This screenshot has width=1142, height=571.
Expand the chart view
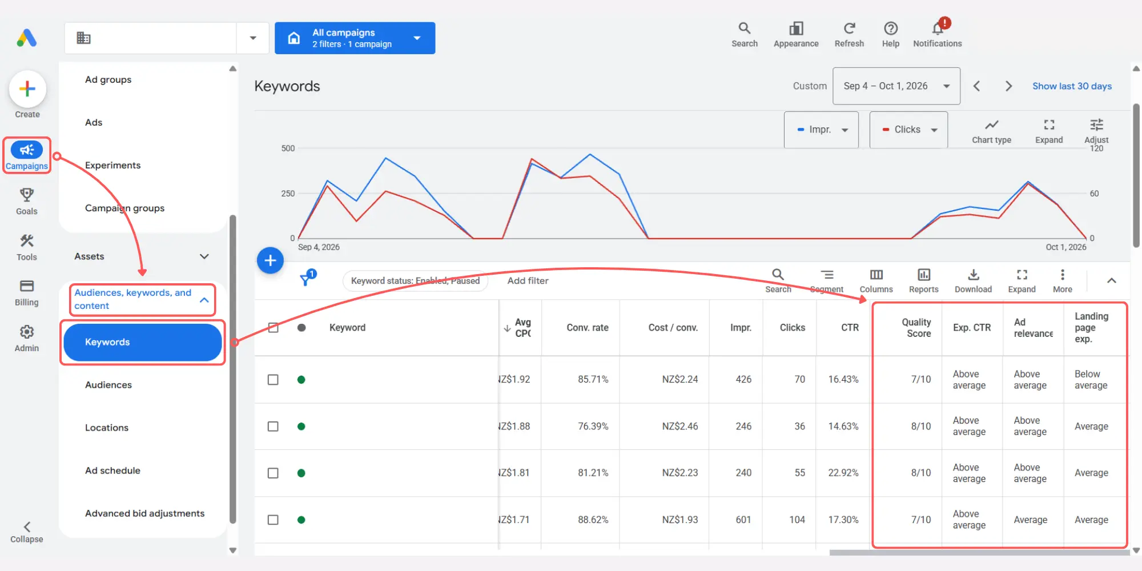(1049, 131)
